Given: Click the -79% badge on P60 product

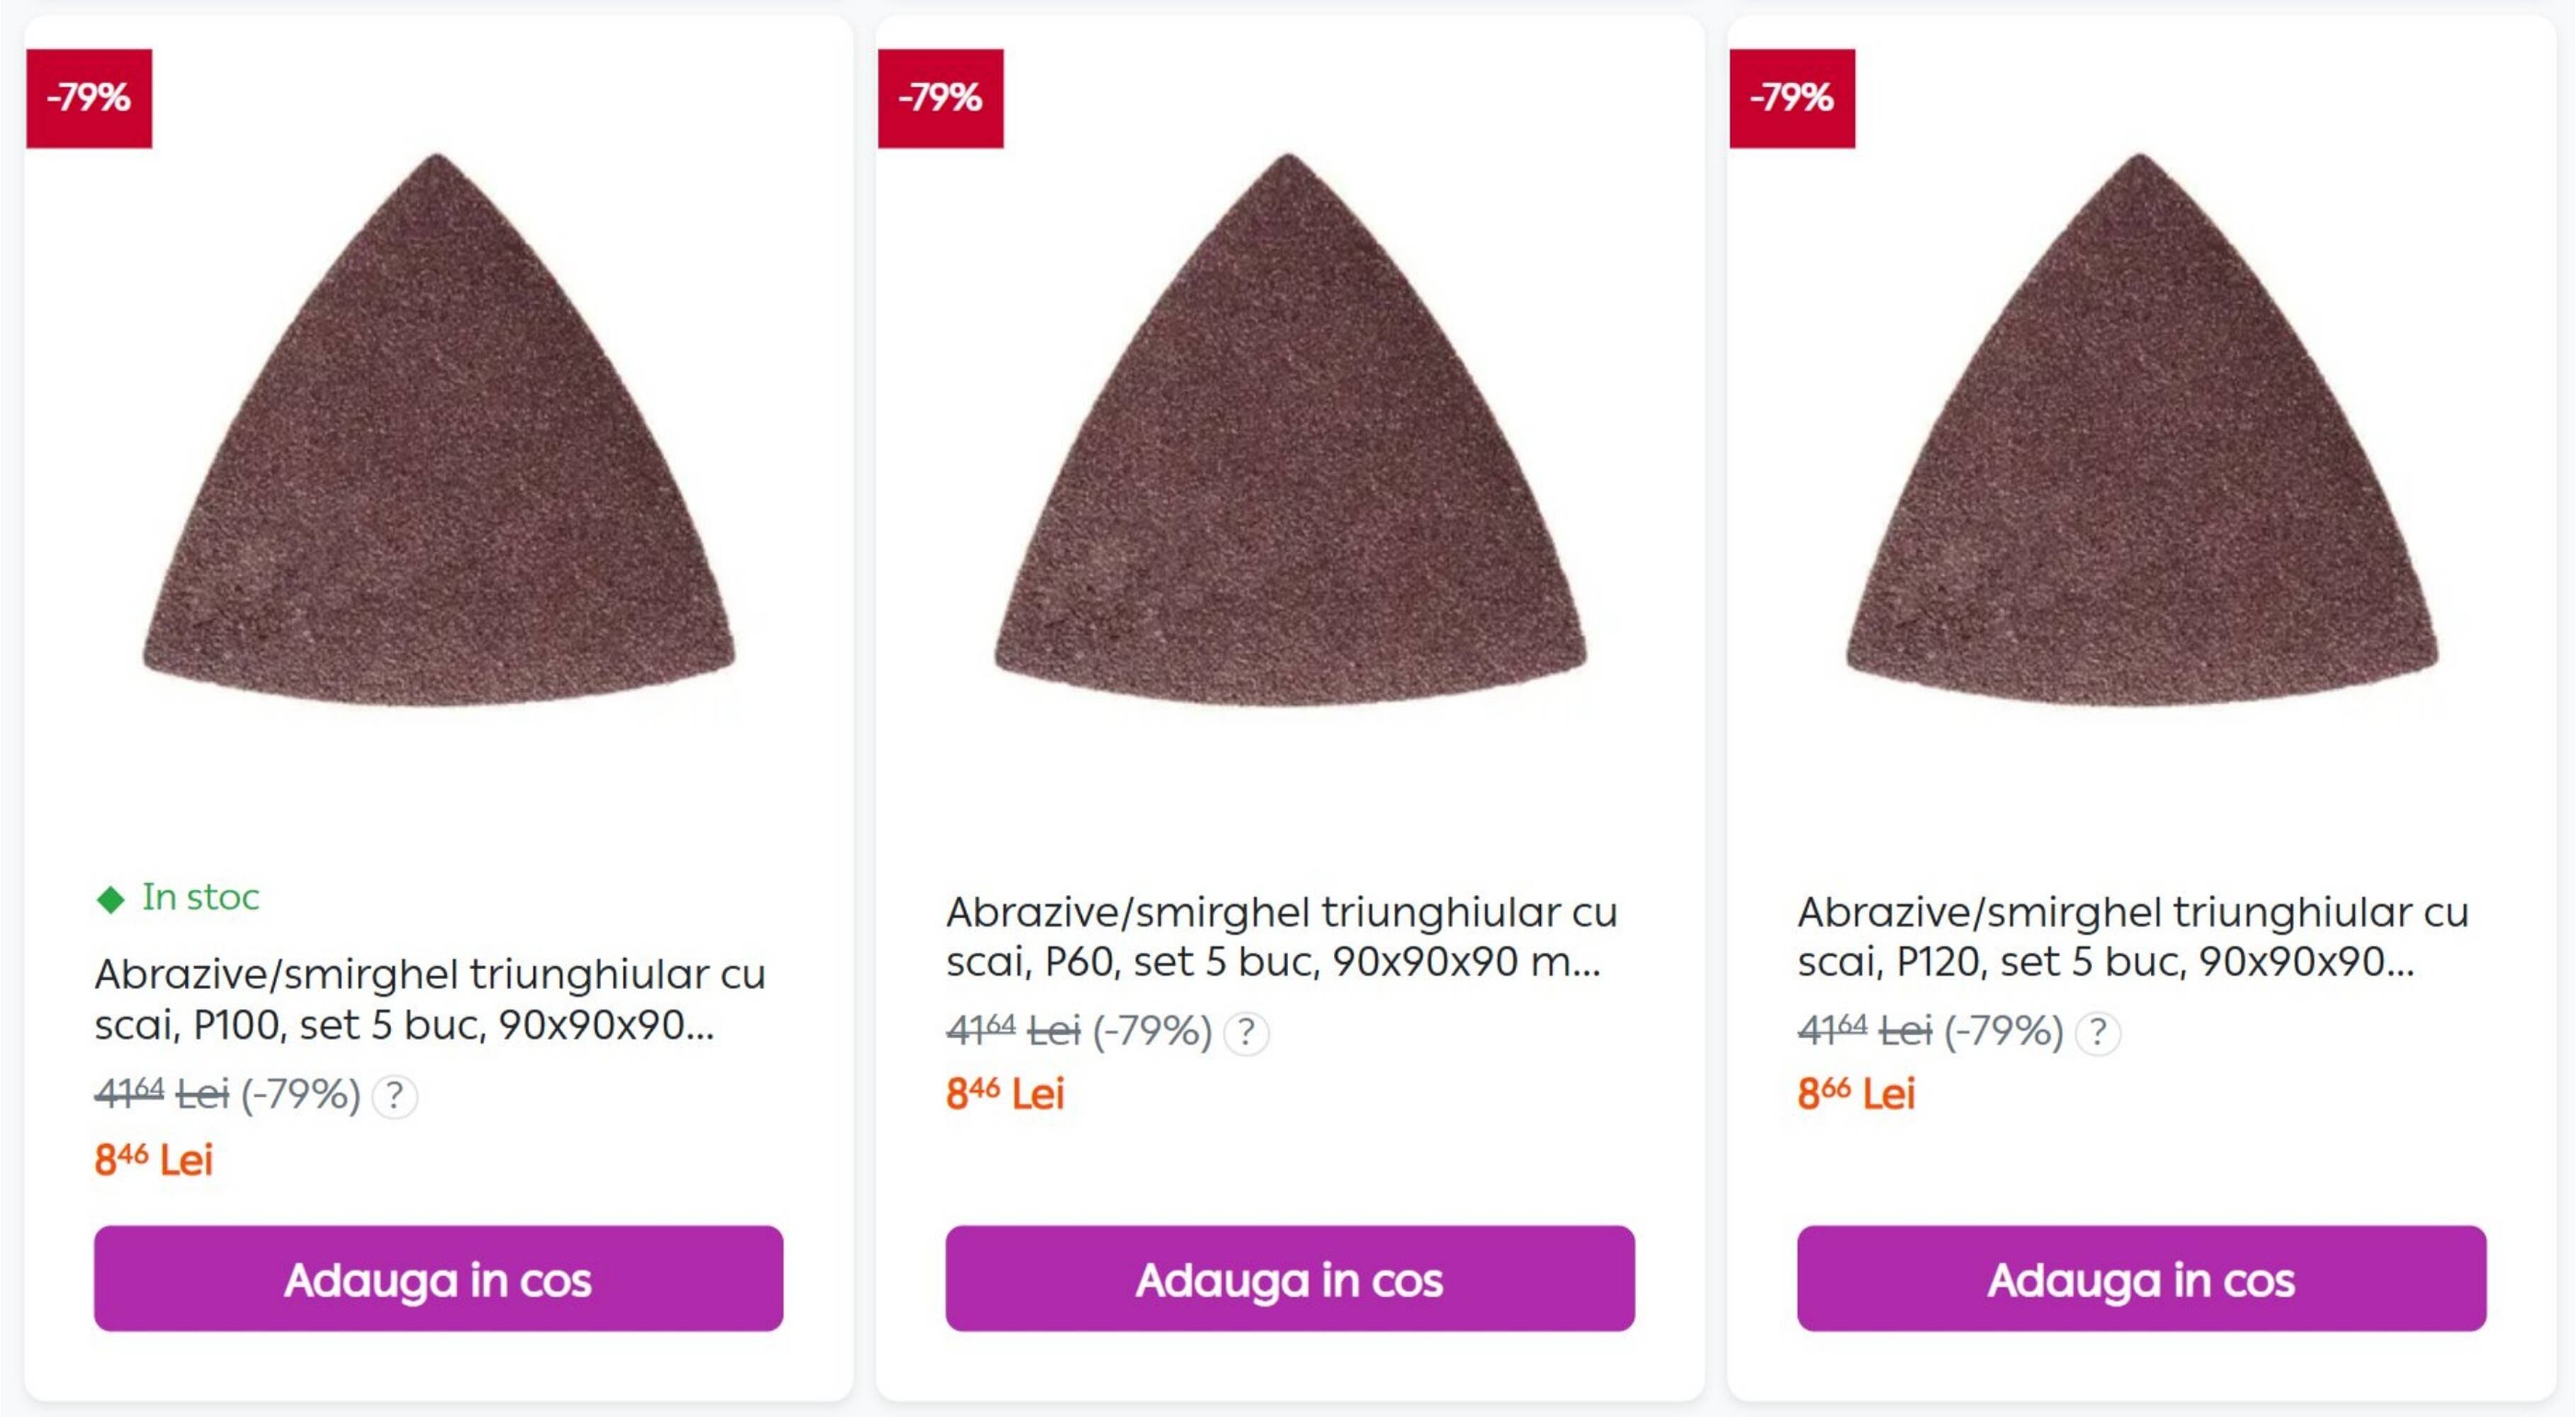Looking at the screenshot, I should pos(940,98).
